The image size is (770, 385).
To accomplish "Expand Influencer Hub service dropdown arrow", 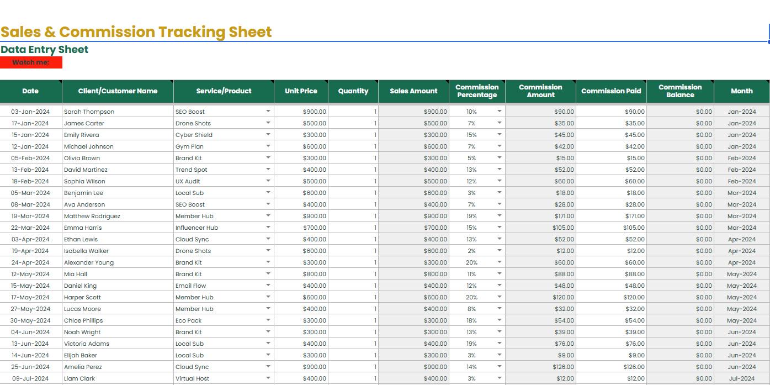I will point(268,228).
